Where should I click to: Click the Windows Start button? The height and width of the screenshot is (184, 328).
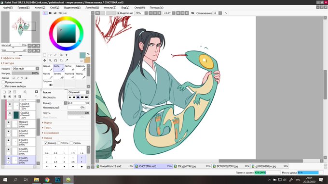[x=5, y=180]
